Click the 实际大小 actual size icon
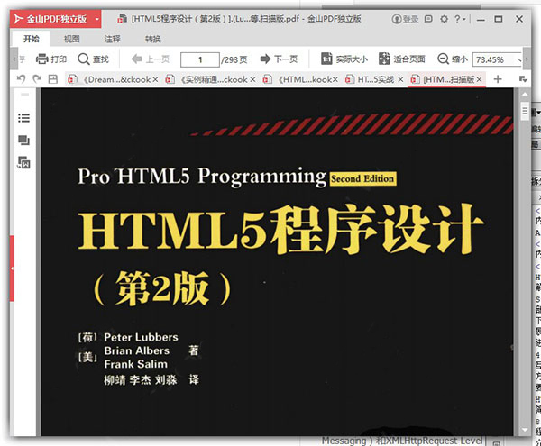This screenshot has width=541, height=446. pos(326,59)
